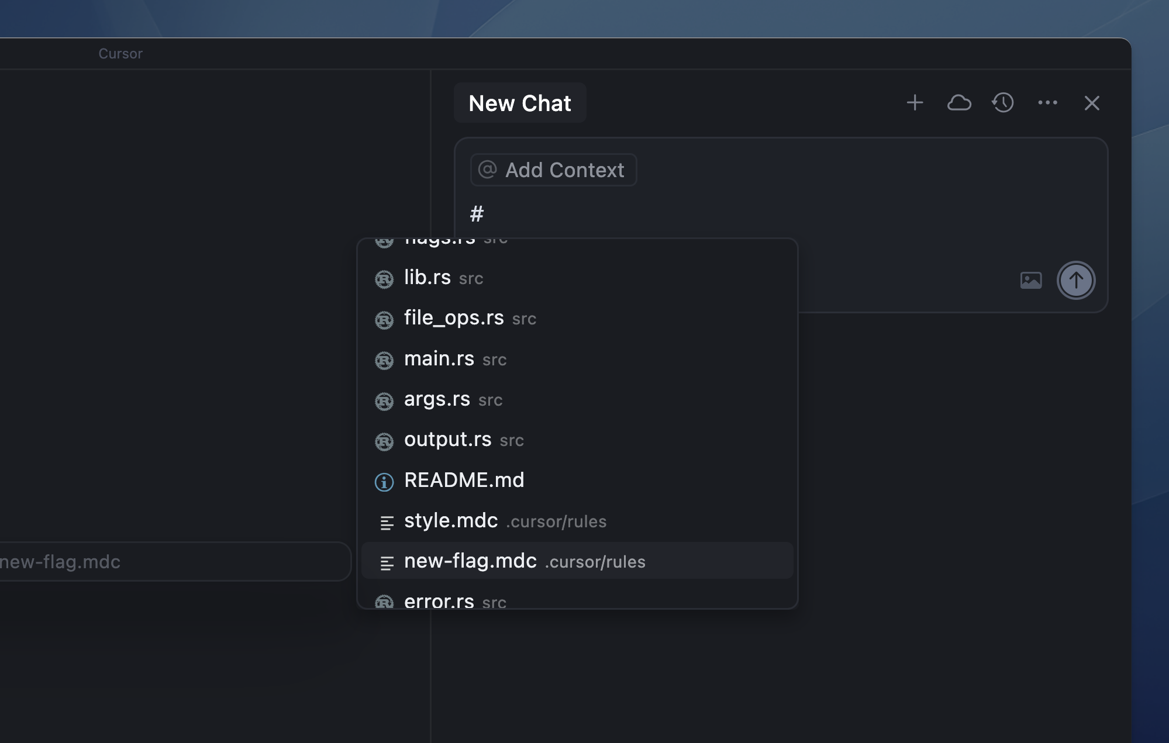Close the chat panel

click(1092, 103)
